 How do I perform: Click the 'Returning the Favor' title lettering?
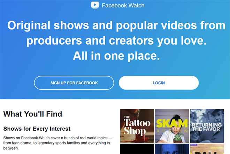(207, 127)
